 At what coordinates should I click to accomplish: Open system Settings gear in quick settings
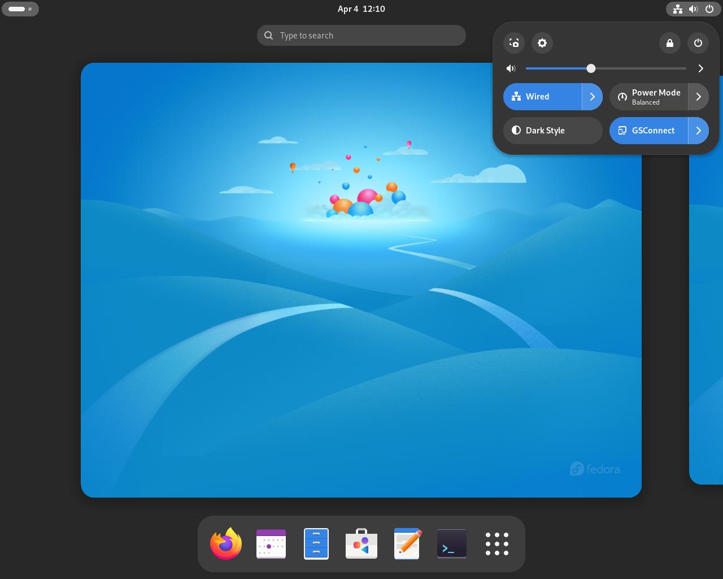click(542, 43)
